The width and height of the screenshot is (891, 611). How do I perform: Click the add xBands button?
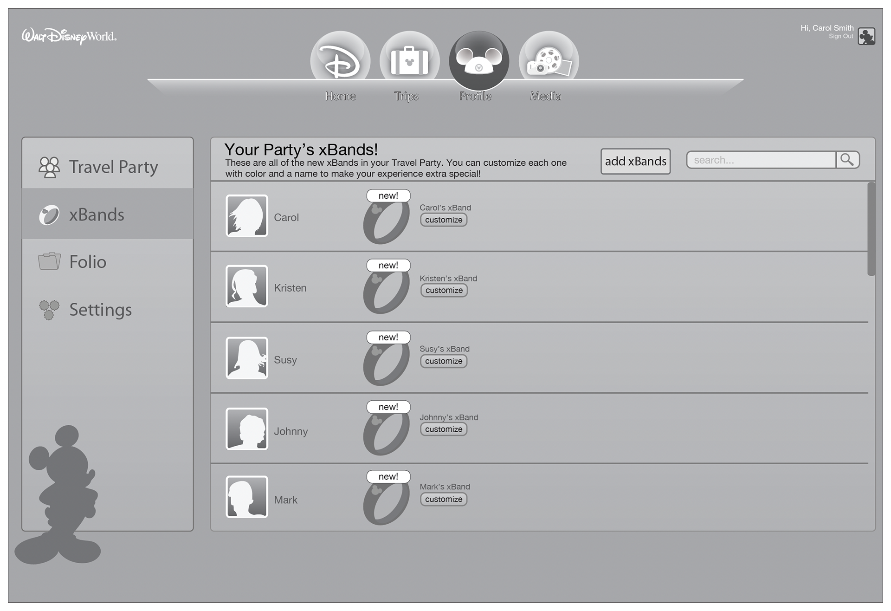[635, 161]
